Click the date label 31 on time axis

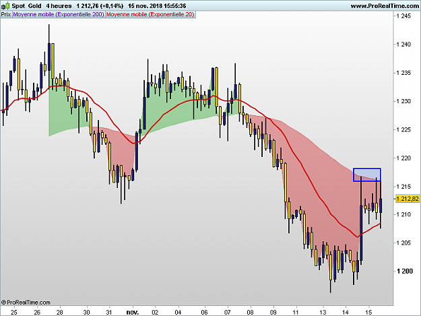[x=109, y=312]
